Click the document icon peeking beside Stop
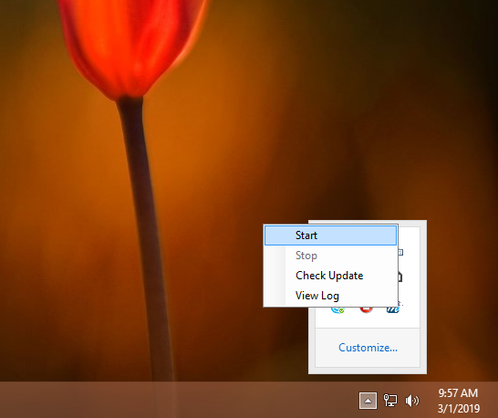Viewport: 498px width, 418px height. pyautogui.click(x=400, y=253)
